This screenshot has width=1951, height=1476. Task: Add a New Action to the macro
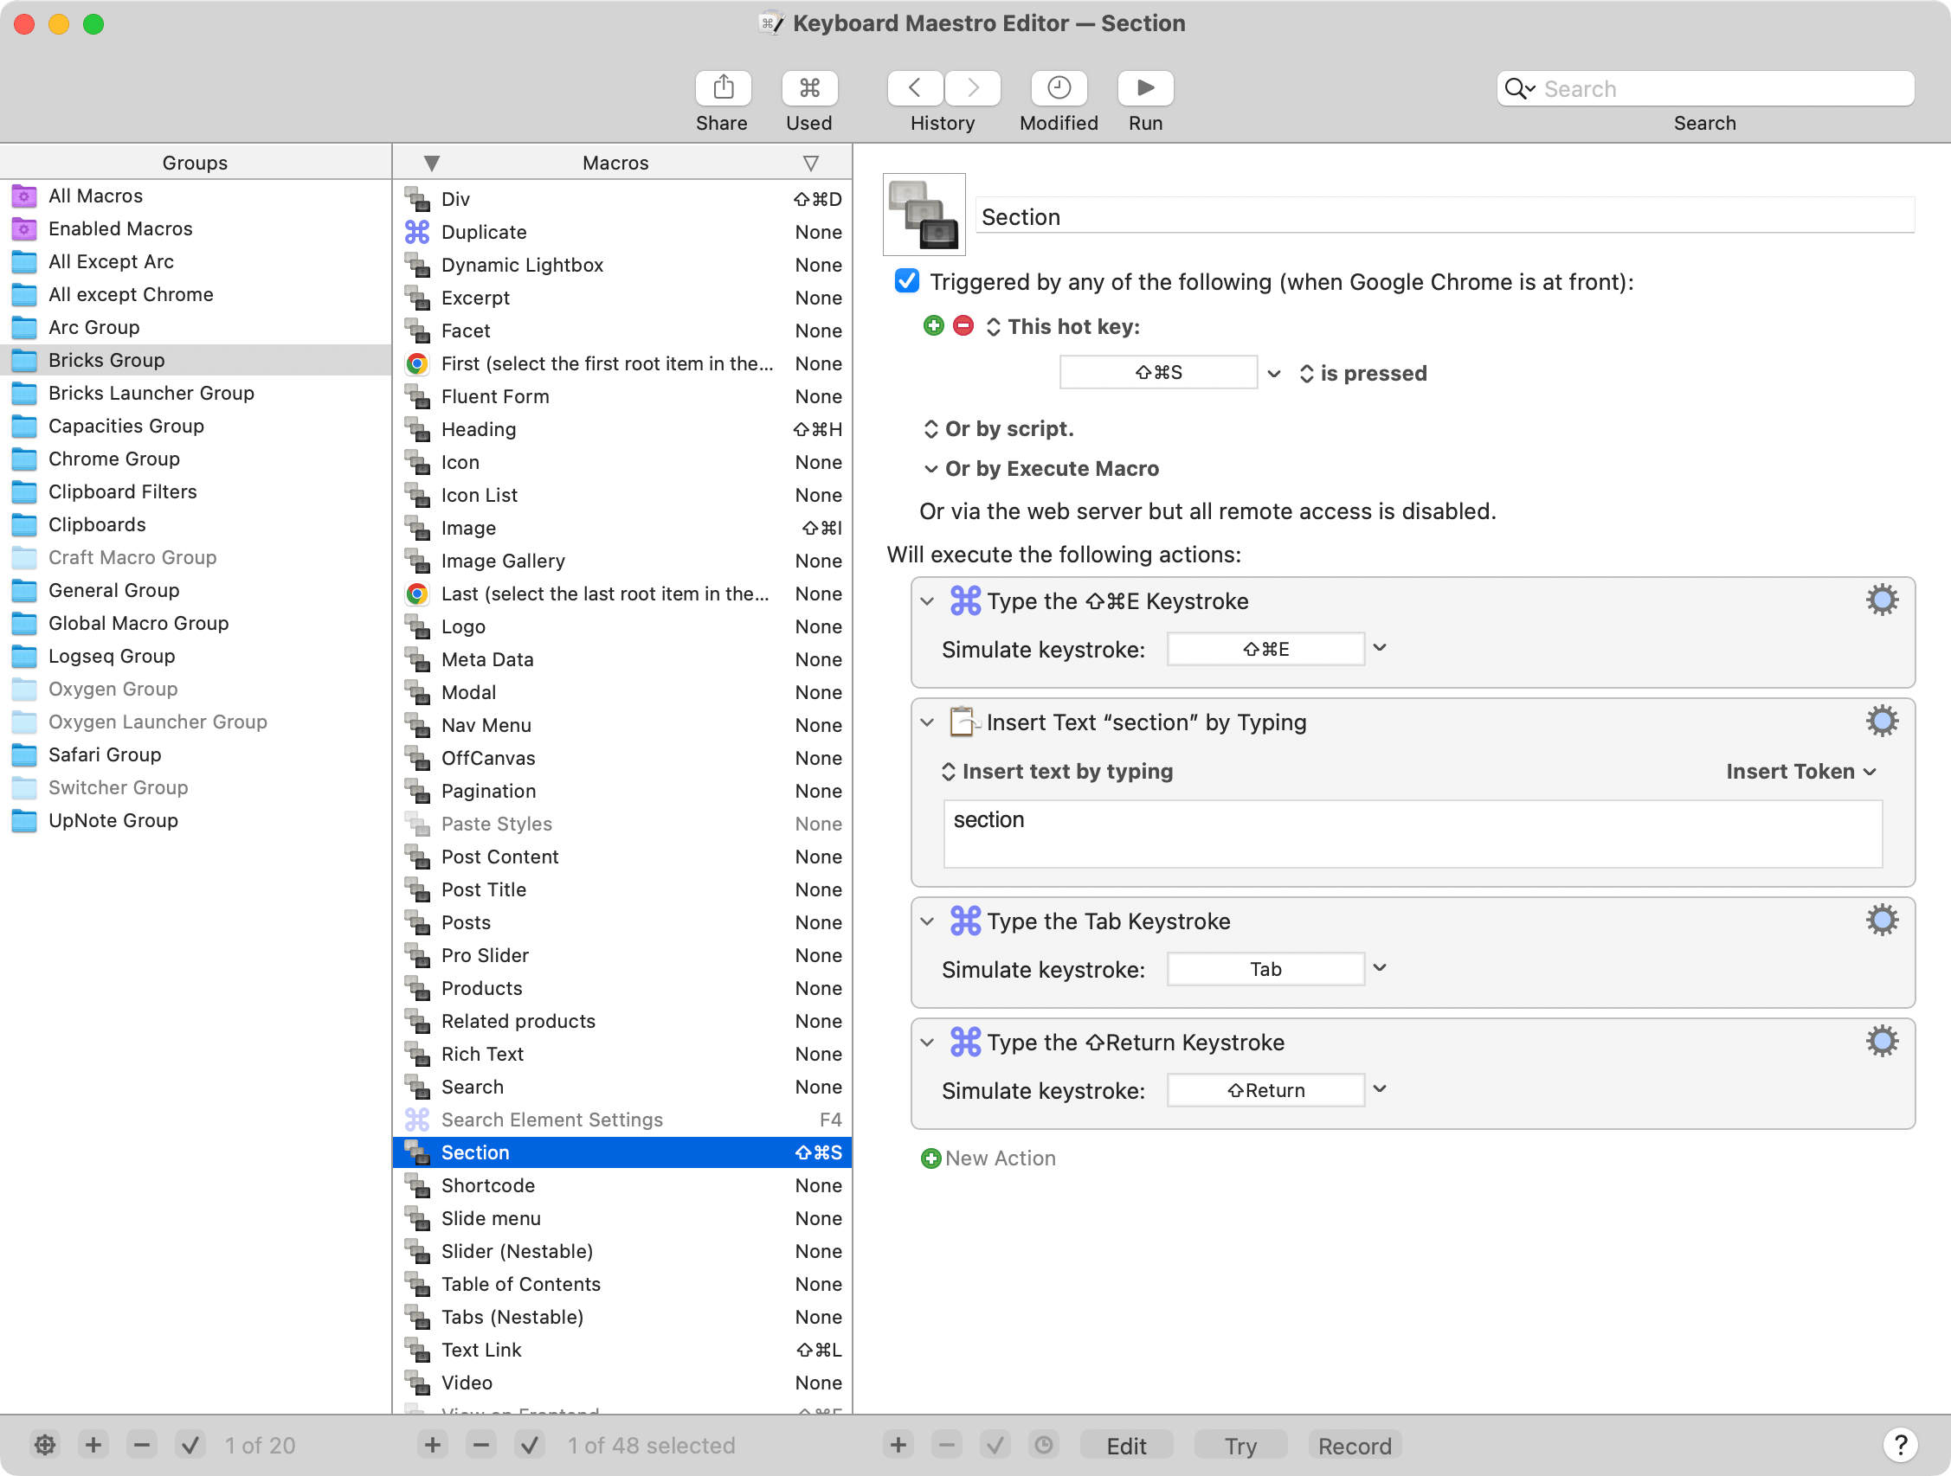pos(988,1158)
